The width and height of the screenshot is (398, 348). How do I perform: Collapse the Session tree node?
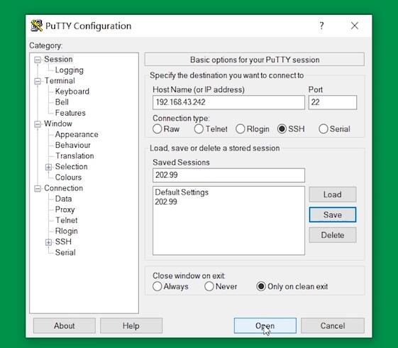tap(38, 60)
